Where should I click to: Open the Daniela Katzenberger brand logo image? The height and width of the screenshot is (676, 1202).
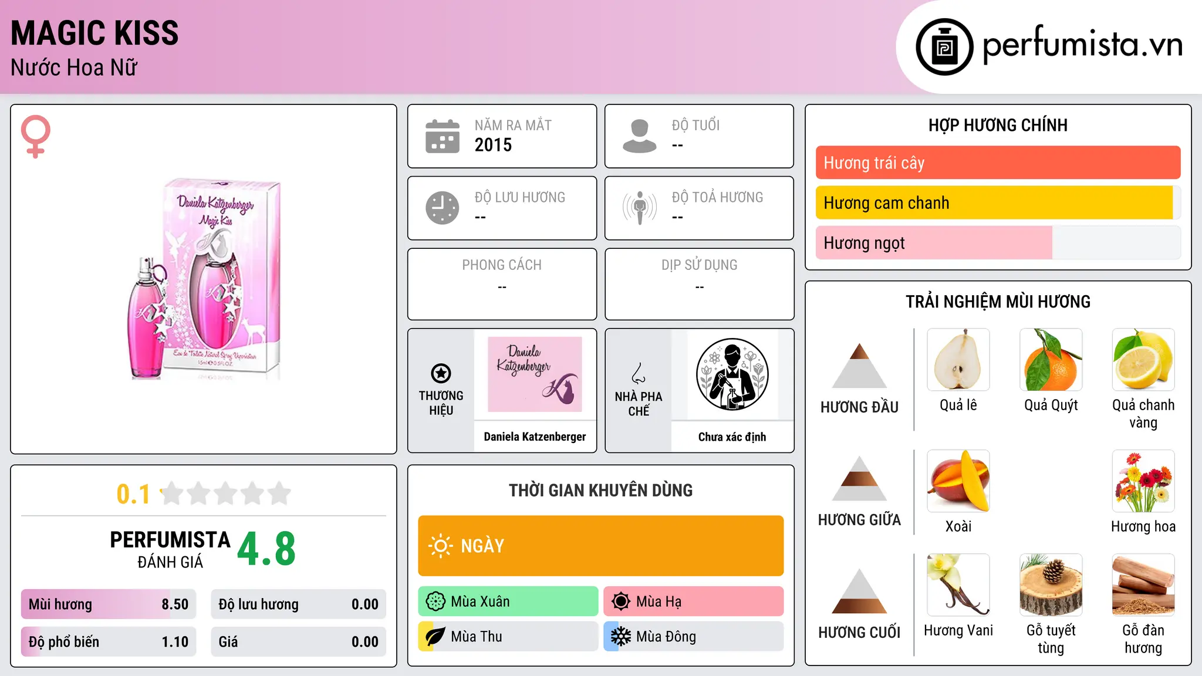click(x=535, y=374)
